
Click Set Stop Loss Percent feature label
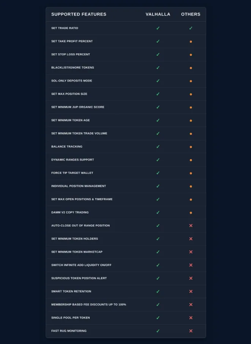pos(71,54)
